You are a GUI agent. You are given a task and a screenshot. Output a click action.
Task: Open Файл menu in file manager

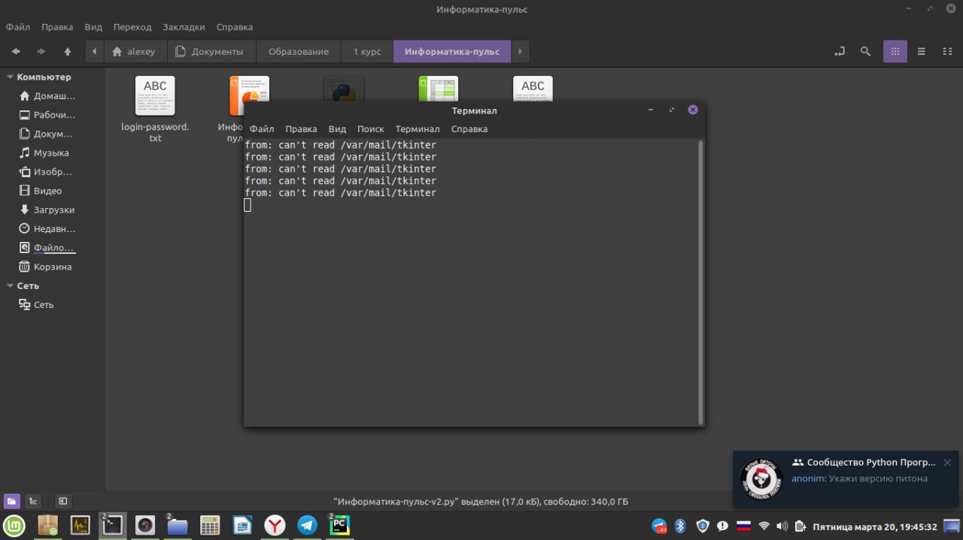point(18,27)
